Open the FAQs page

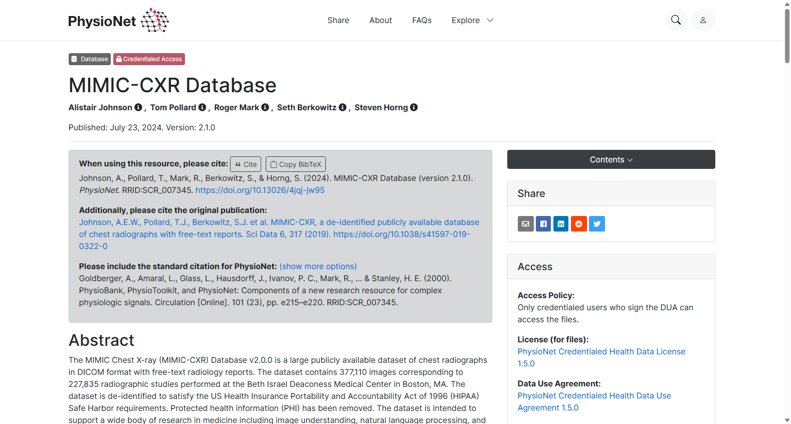[422, 20]
